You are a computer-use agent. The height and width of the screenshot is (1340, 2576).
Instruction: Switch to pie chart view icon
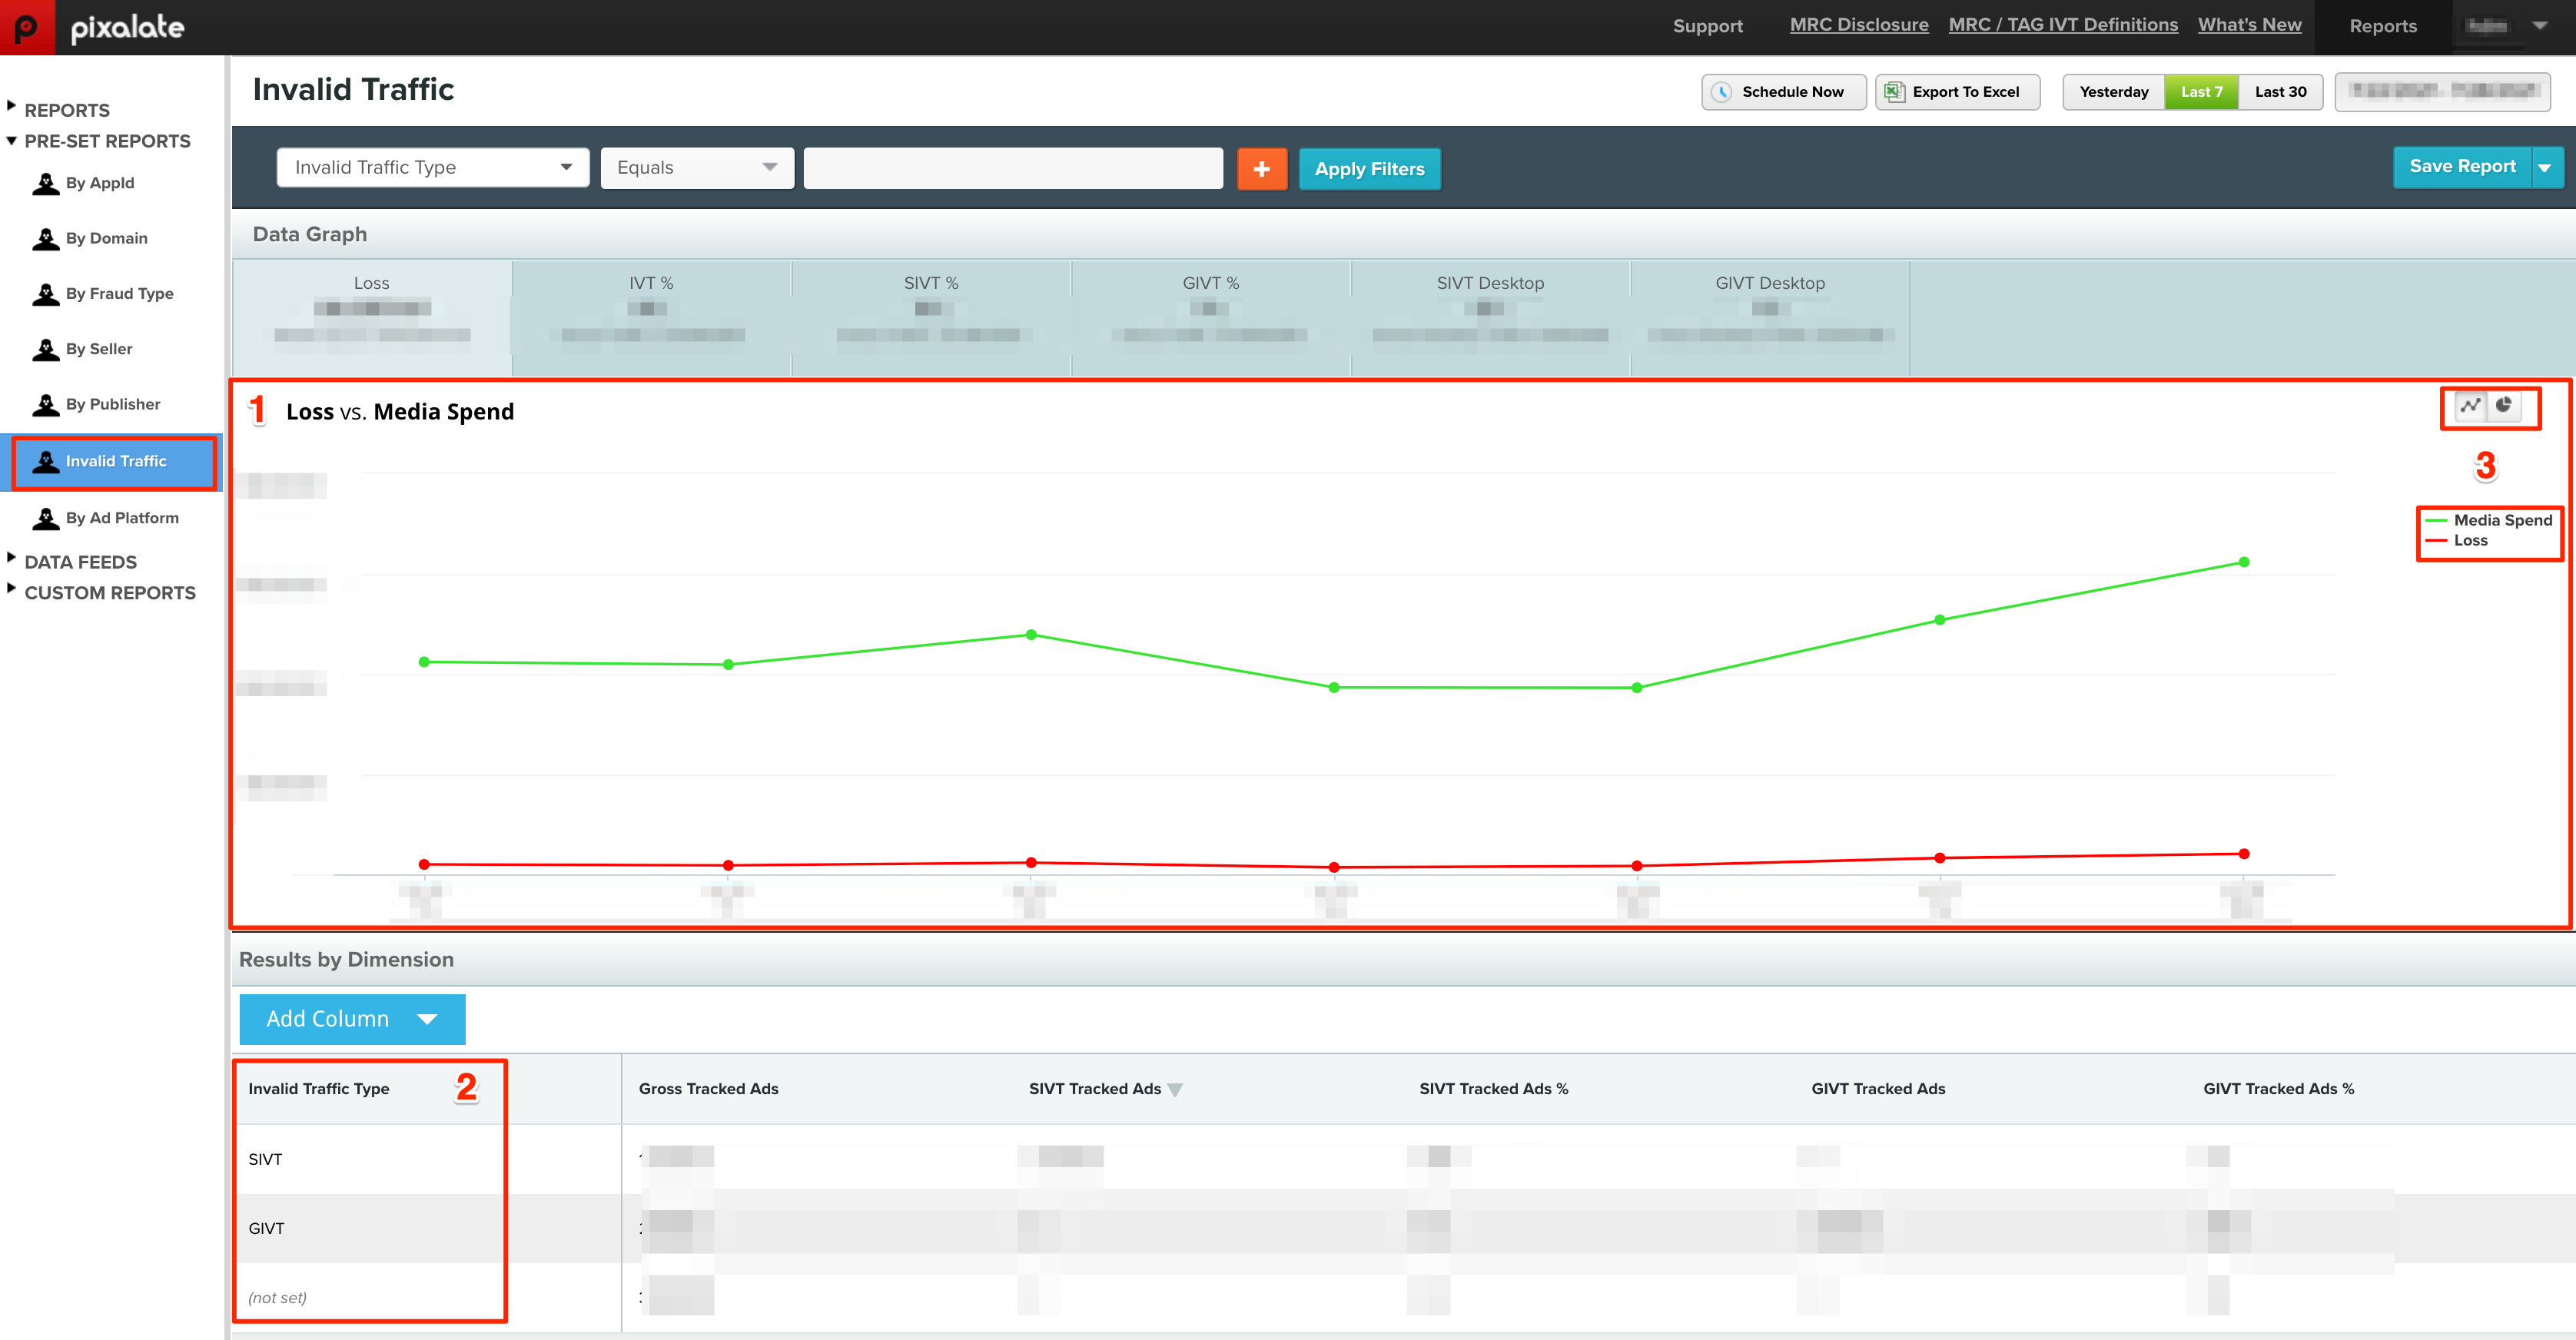click(x=2503, y=405)
